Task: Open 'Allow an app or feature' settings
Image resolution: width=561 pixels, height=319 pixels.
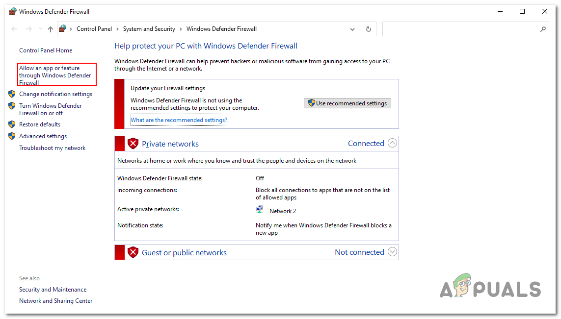Action: coord(54,75)
